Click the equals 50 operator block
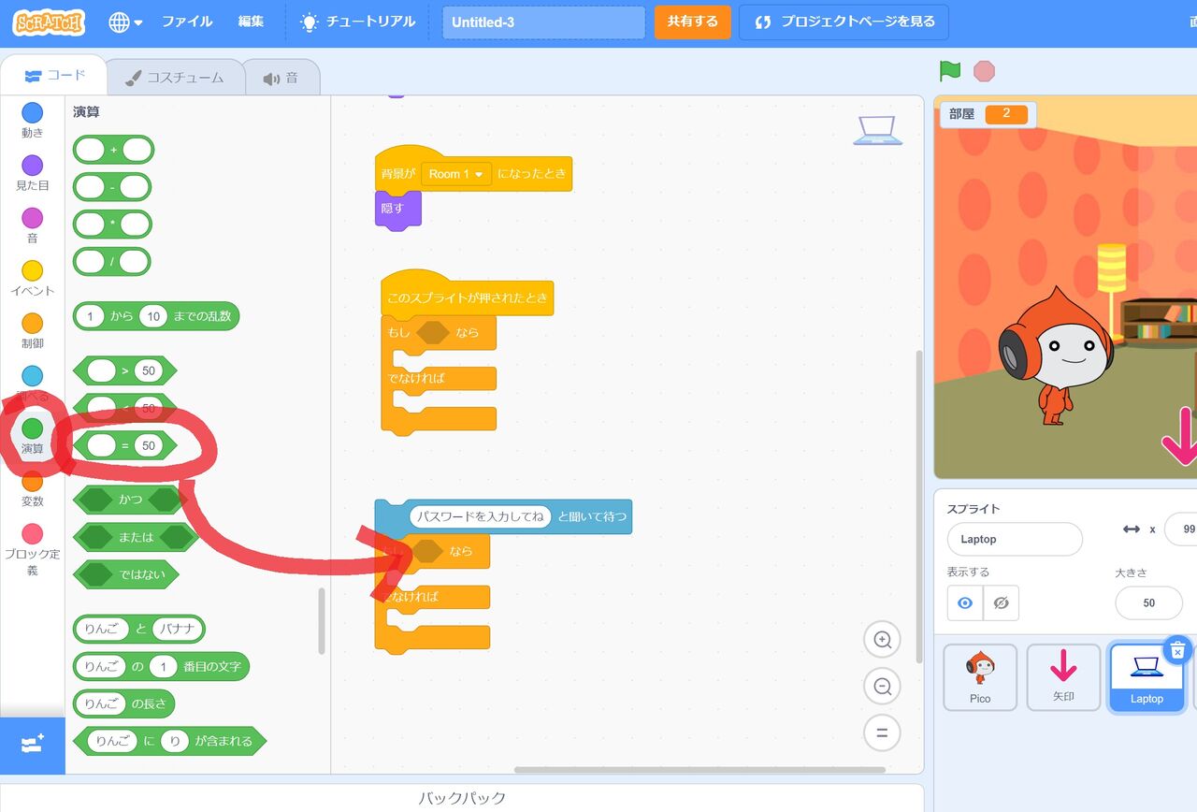The image size is (1197, 812). click(124, 445)
